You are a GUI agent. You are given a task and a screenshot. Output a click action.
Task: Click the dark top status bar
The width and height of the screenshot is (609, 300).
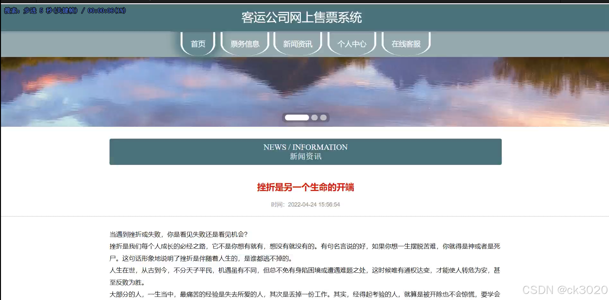click(x=304, y=2)
